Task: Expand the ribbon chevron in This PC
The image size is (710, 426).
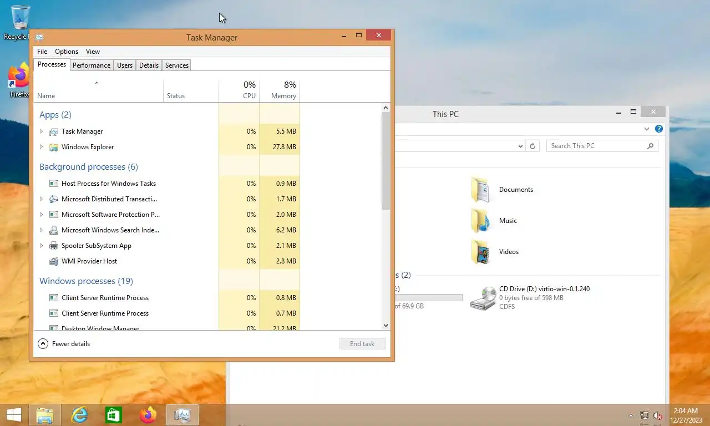Action: tap(646, 129)
